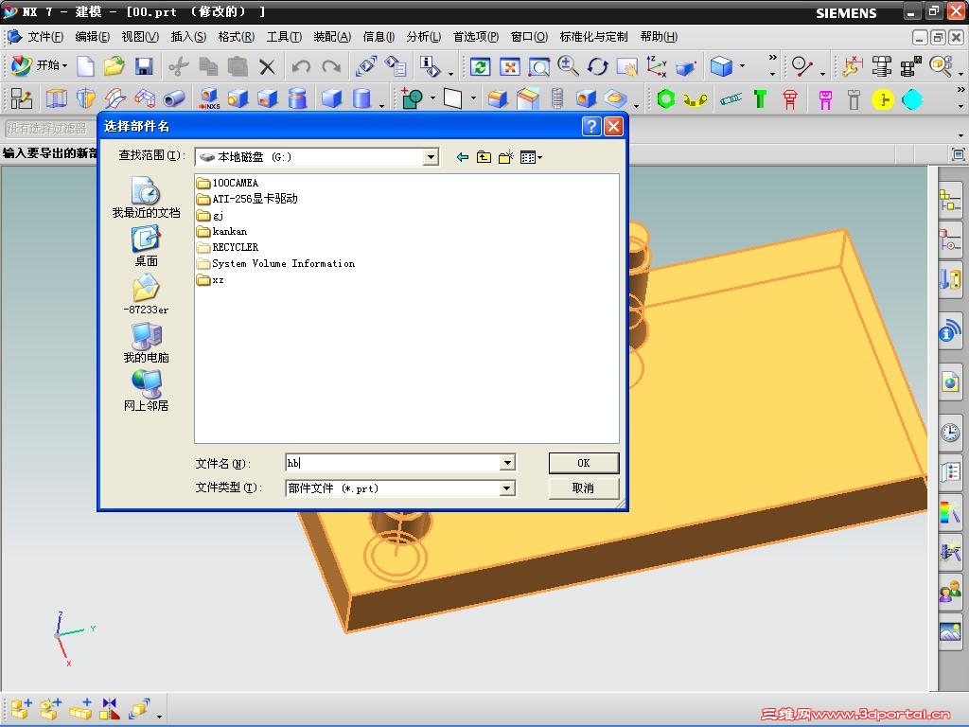Select the 100CAMEA folder
The height and width of the screenshot is (727, 969).
227,183
